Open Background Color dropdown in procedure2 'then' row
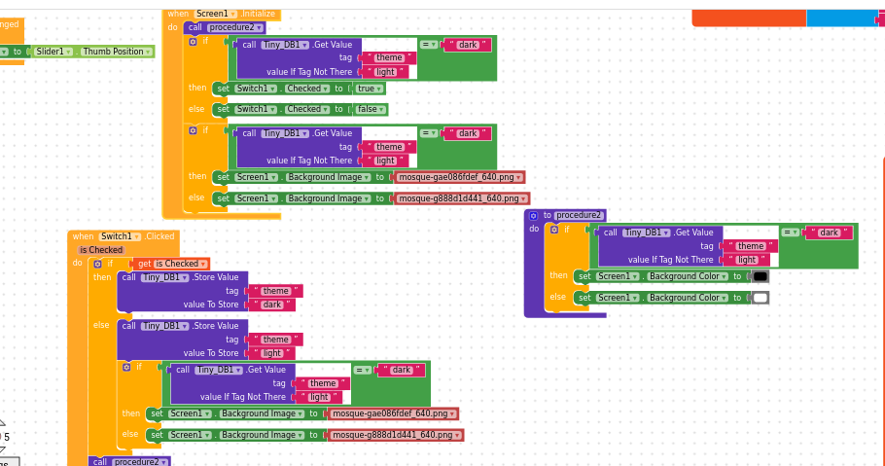 (687, 276)
